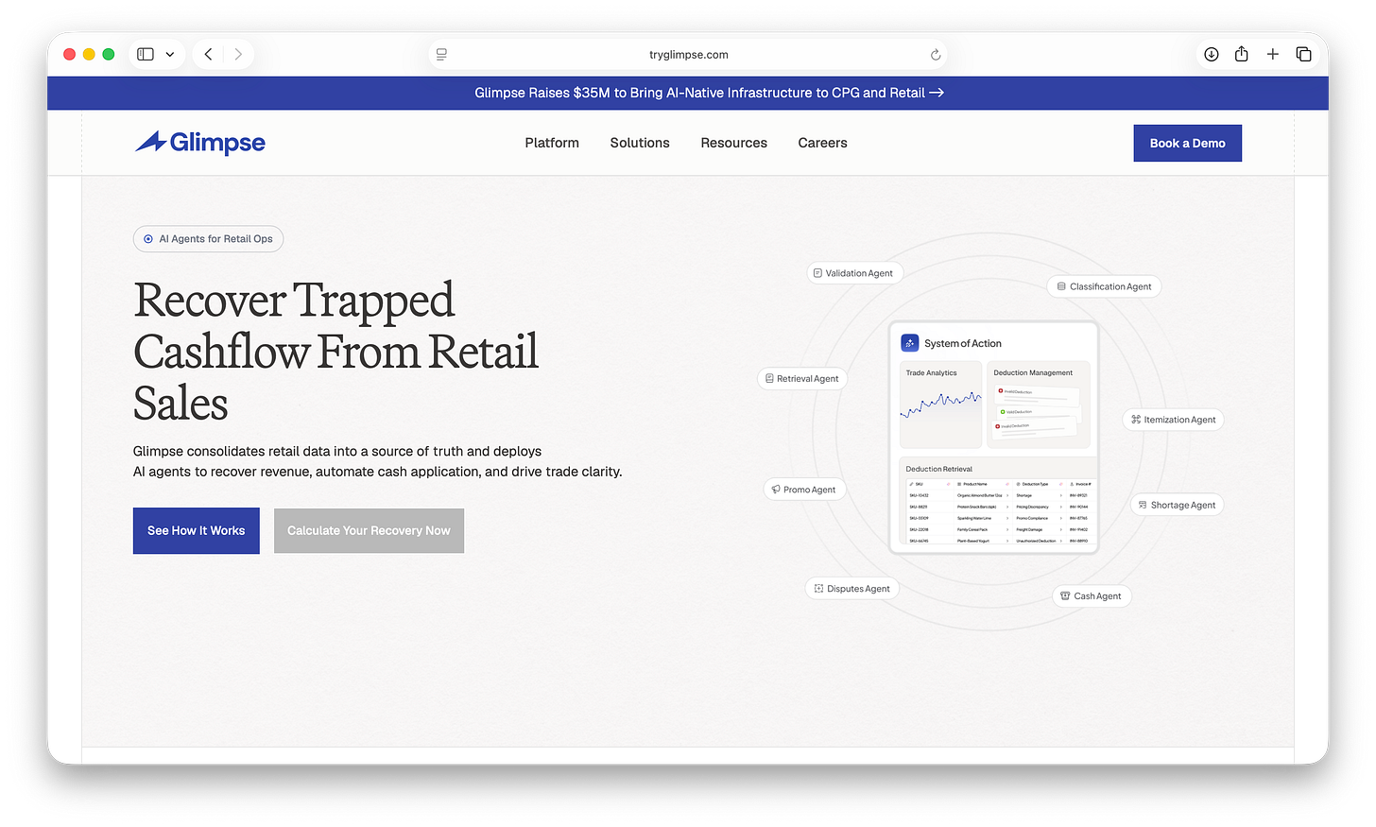Open the Resources menu
This screenshot has width=1376, height=827.
[733, 143]
